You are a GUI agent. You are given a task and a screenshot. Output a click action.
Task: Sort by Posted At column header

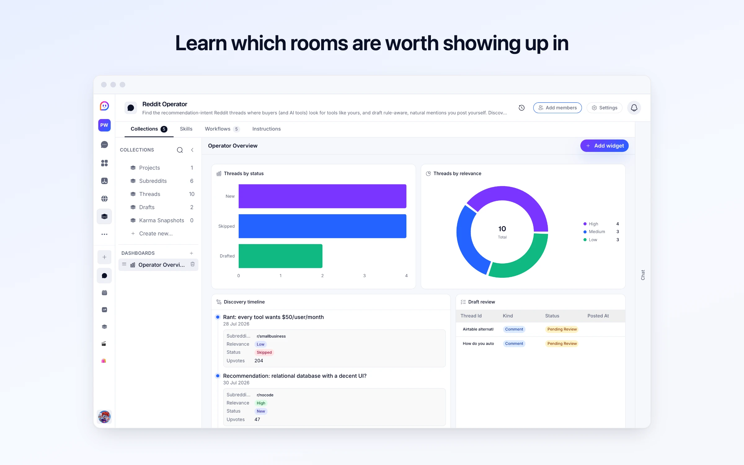598,316
